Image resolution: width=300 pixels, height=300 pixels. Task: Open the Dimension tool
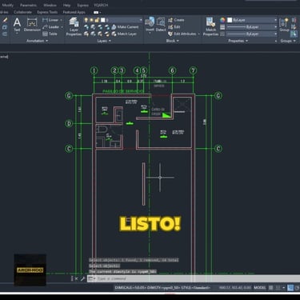32,25
